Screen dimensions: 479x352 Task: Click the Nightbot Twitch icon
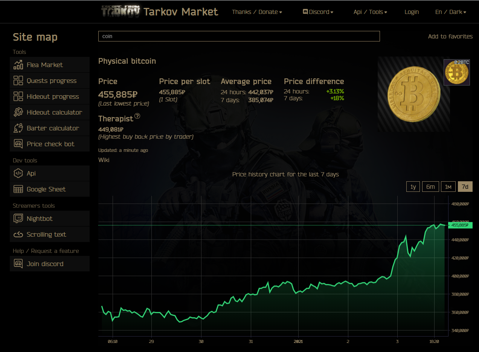18,219
